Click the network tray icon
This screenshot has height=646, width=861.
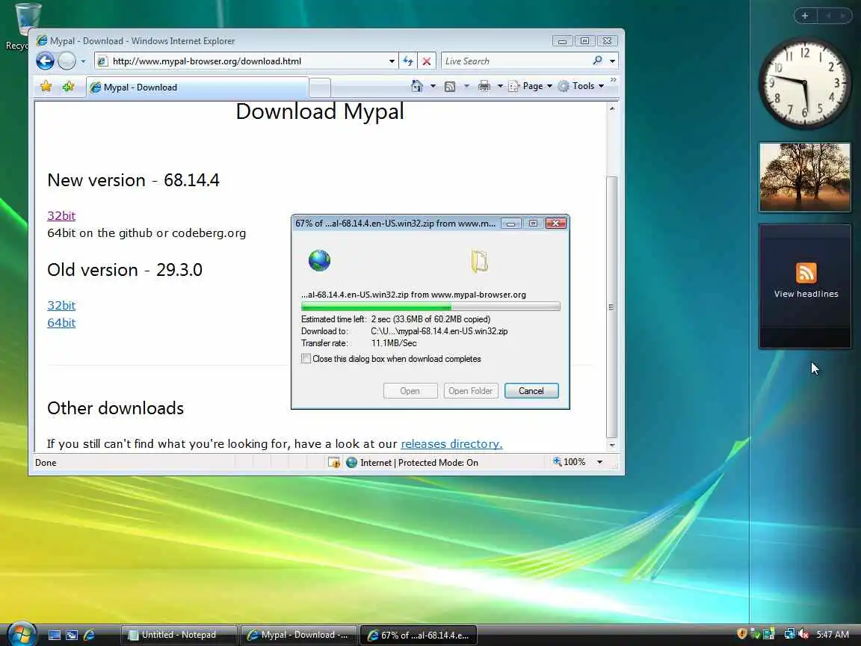click(x=789, y=634)
